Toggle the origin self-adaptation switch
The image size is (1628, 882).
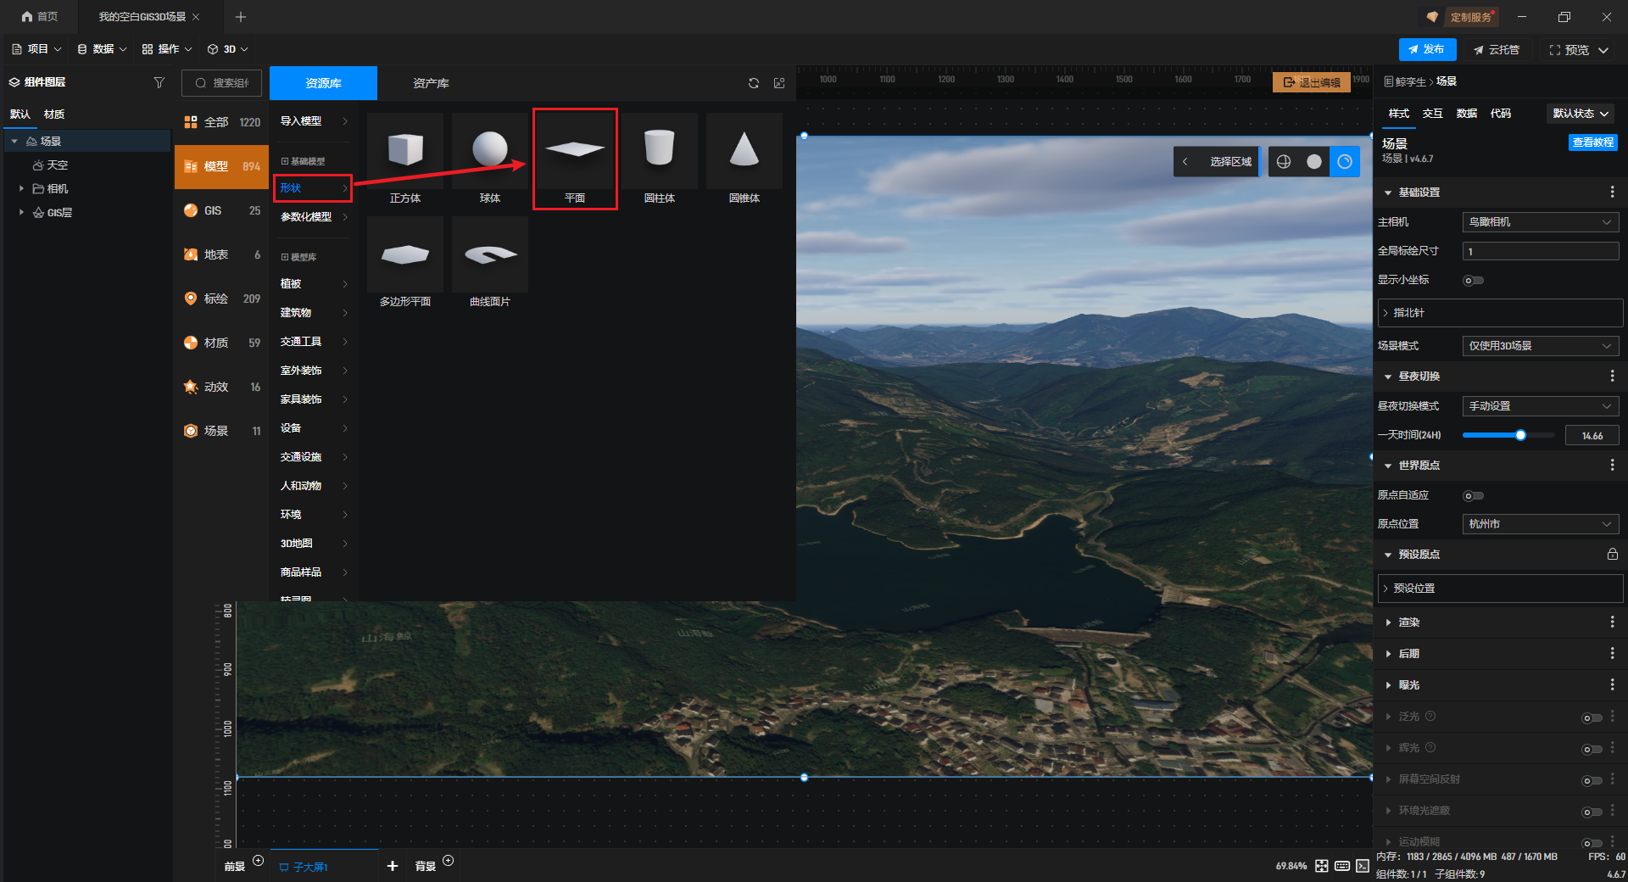pos(1474,496)
